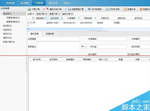Tick the checkbox for order row 1
150x111 pixels.
click(x=31, y=23)
